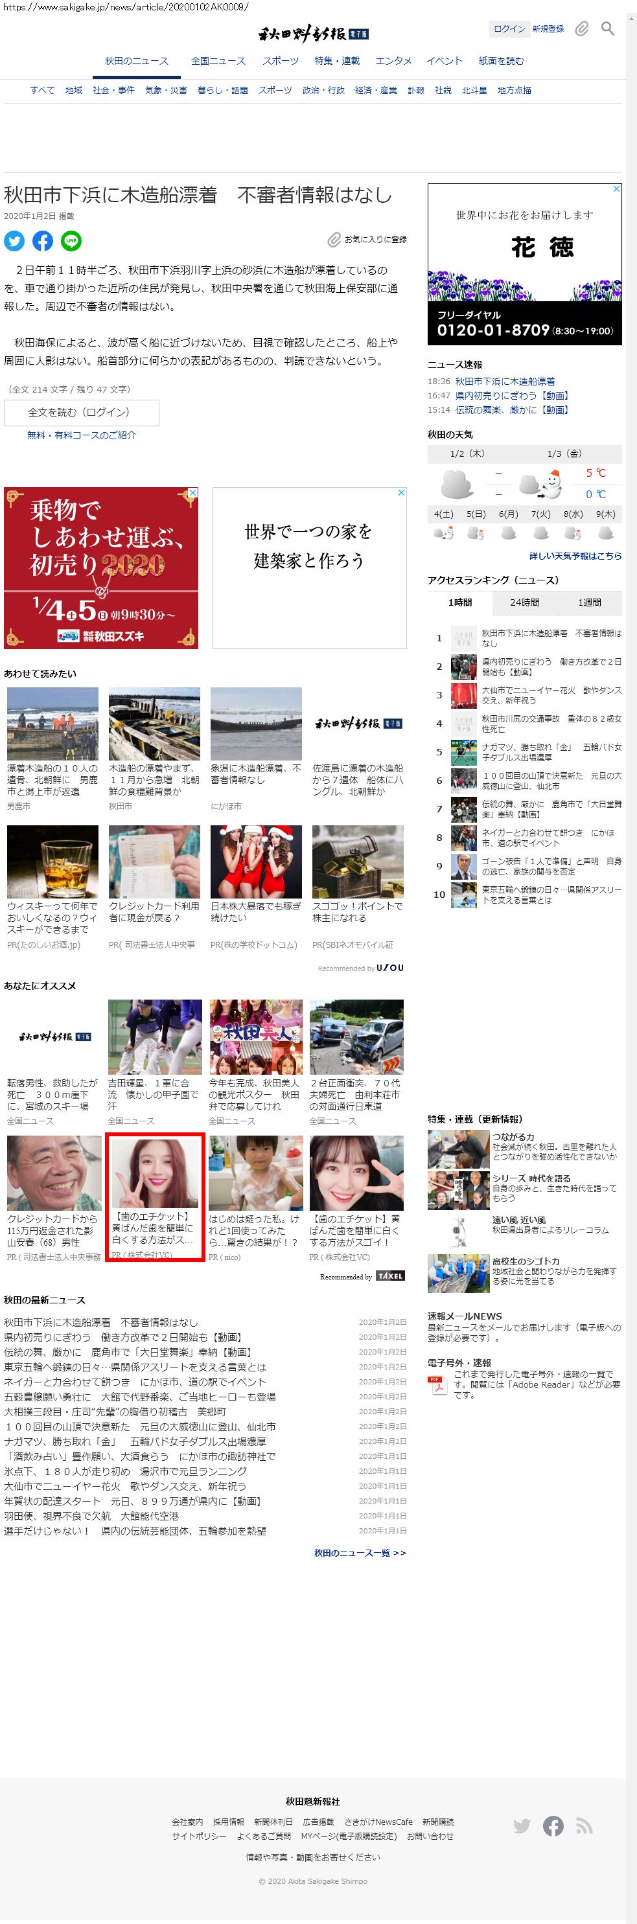Click お気に入りに登録 paperclip icon
The width and height of the screenshot is (637, 1924).
pos(334,240)
